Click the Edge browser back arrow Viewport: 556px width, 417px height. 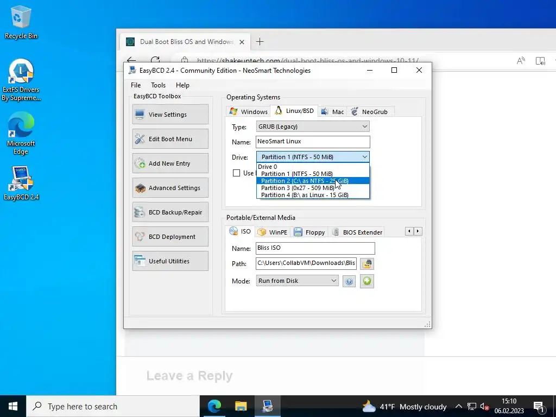[x=131, y=60]
